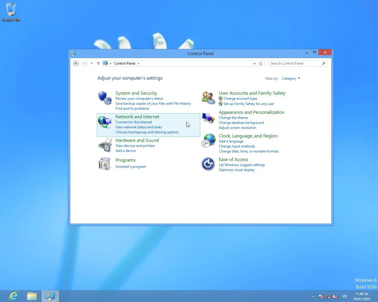Expand the address bar history dropdown
Image resolution: width=378 pixels, height=302 pixels.
(x=254, y=63)
